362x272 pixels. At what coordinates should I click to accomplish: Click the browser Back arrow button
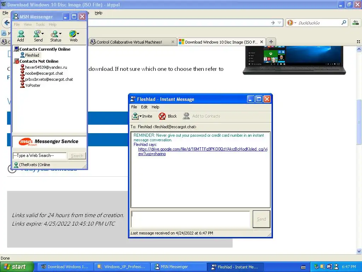[x=6, y=23]
